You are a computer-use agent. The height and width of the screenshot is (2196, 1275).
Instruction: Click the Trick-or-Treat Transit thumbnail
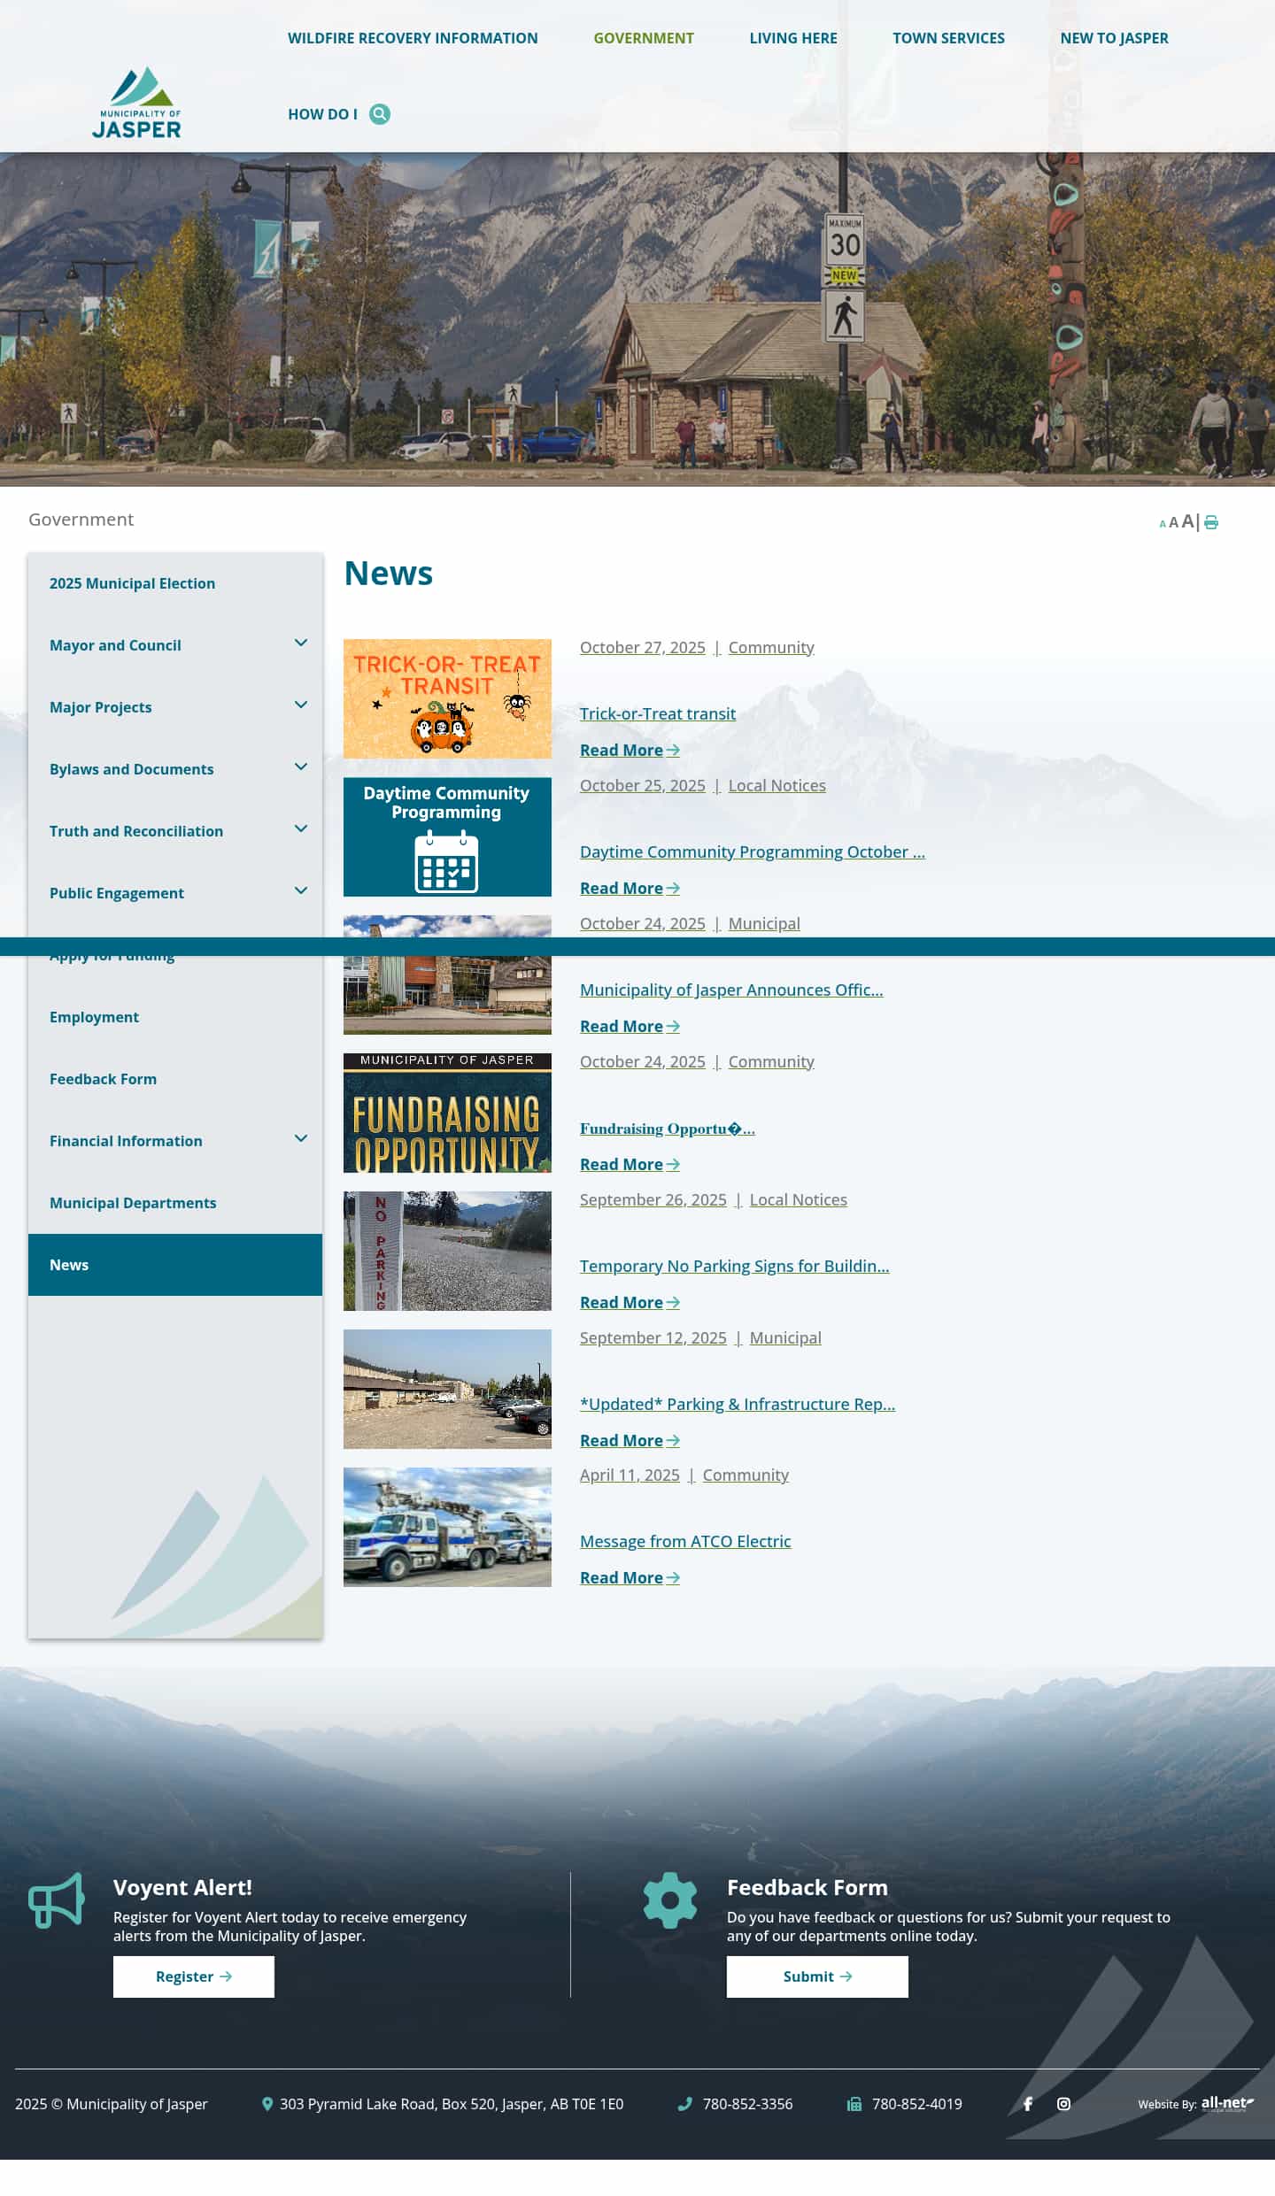pos(447,698)
